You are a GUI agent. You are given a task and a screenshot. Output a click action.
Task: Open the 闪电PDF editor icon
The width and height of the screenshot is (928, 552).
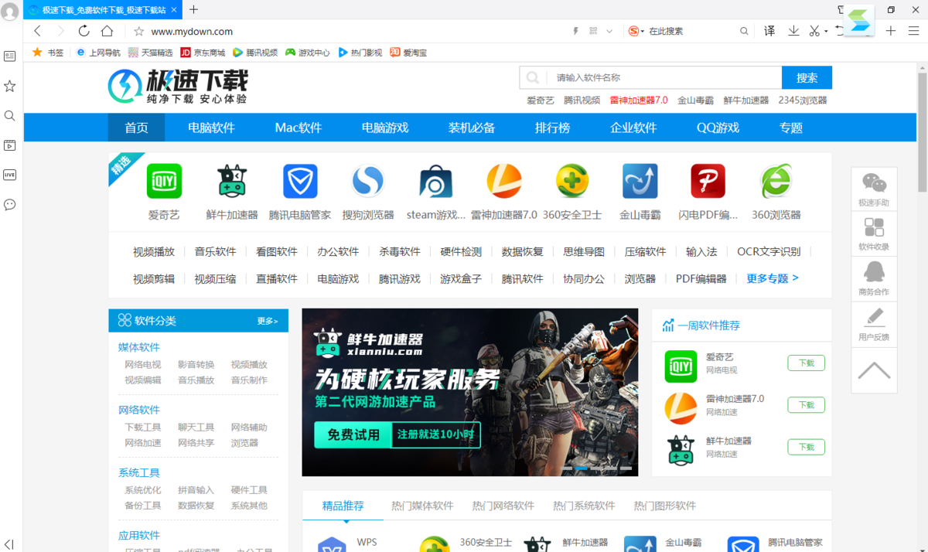point(708,182)
